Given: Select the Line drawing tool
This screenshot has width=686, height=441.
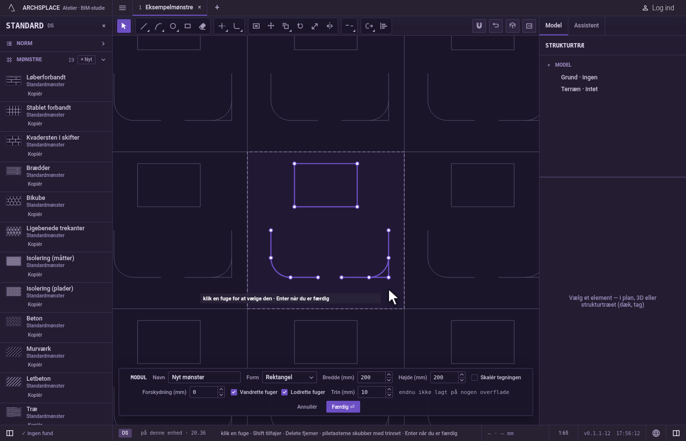Looking at the screenshot, I should (144, 26).
